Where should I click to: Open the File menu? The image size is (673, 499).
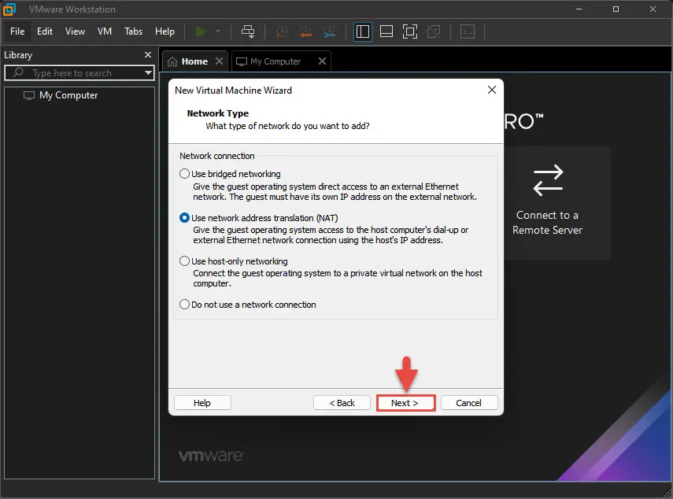17,31
